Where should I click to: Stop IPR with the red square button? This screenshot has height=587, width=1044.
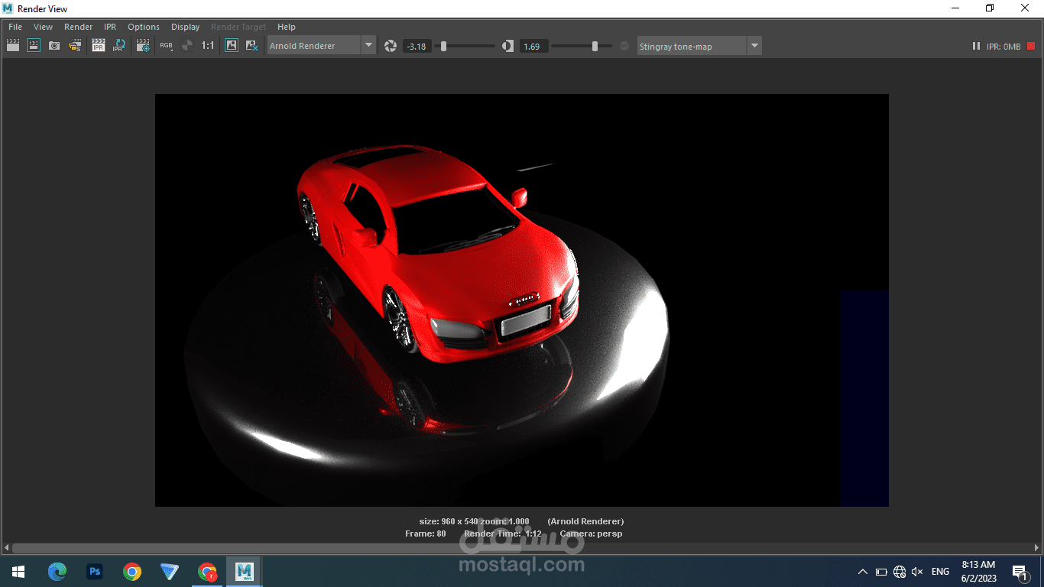tap(1030, 46)
